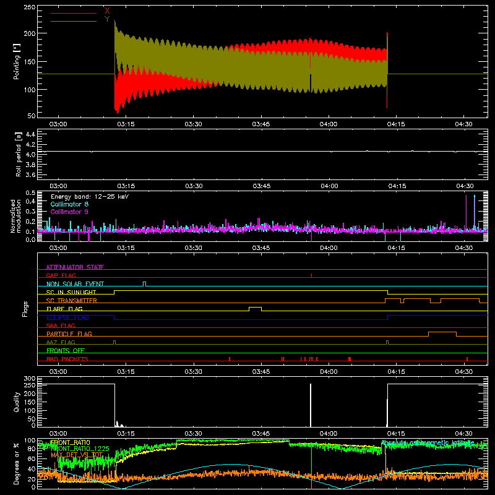This screenshot has height=495, width=495.
Task: Click the FRONTS_OFF flag label
Action: click(66, 350)
